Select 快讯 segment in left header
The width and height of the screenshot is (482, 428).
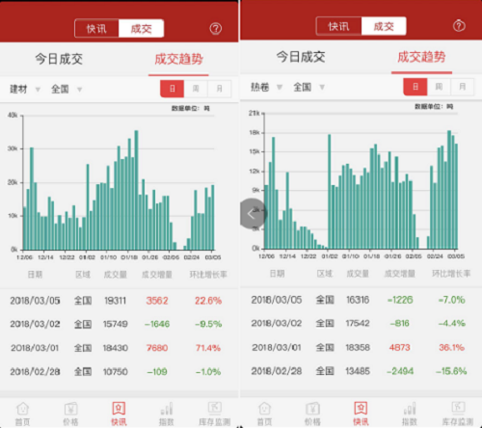[x=96, y=29]
